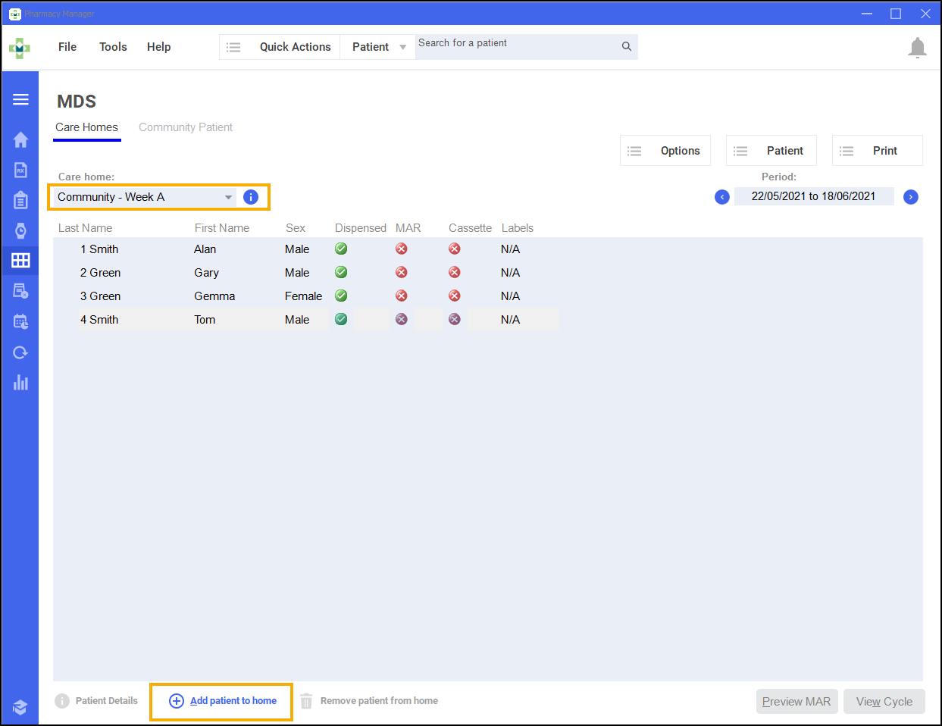The image size is (942, 726).
Task: Click Add patient to home link
Action: pyautogui.click(x=233, y=701)
